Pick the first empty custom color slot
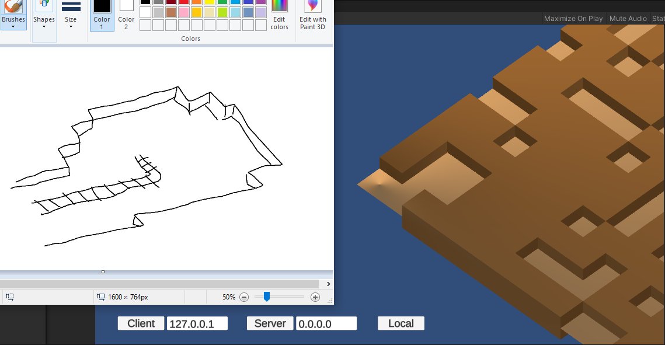The height and width of the screenshot is (345, 665). pos(145,25)
